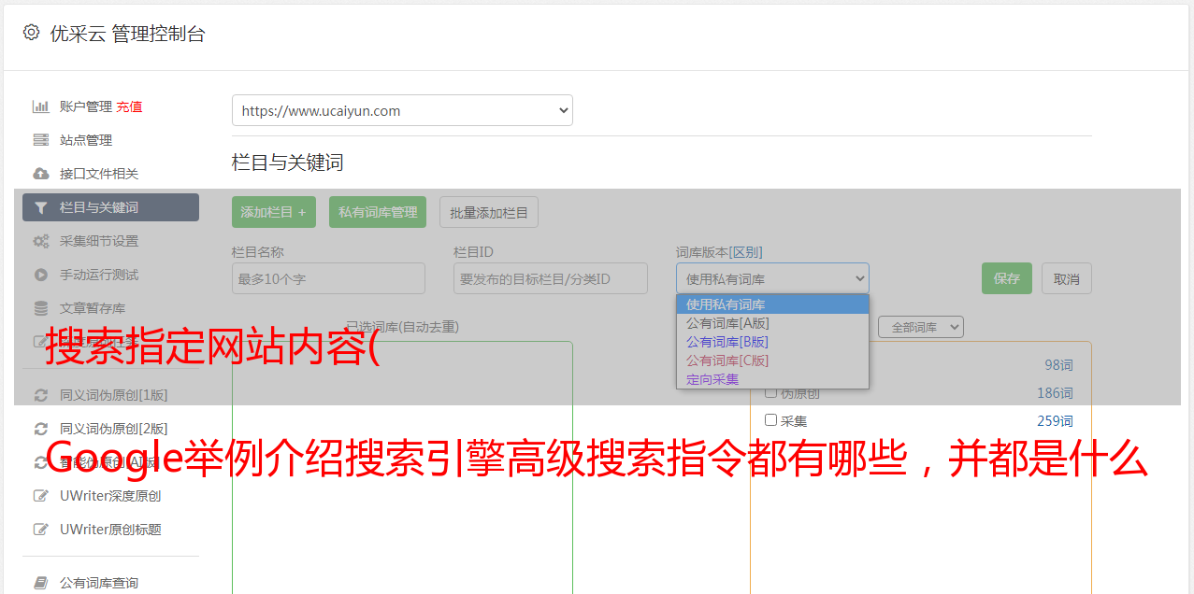Open the red 充值 recharge link
The height and width of the screenshot is (594, 1194).
click(129, 106)
